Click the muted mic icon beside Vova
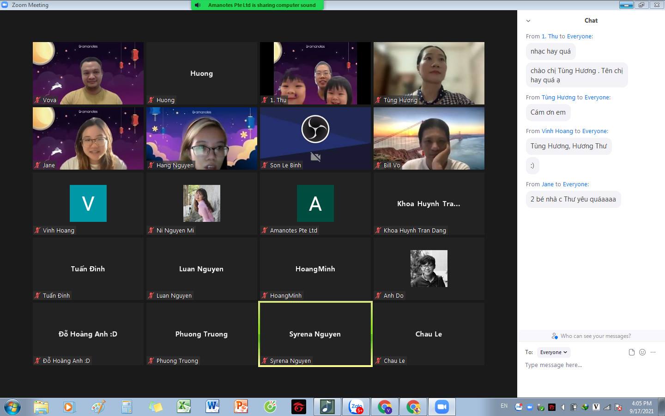The width and height of the screenshot is (665, 416). pyautogui.click(x=38, y=100)
